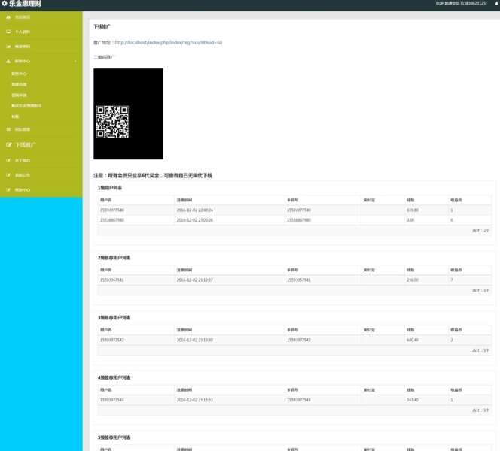Click the date 2016-12-02 22:48:24
The width and height of the screenshot is (500, 451).
(x=195, y=210)
